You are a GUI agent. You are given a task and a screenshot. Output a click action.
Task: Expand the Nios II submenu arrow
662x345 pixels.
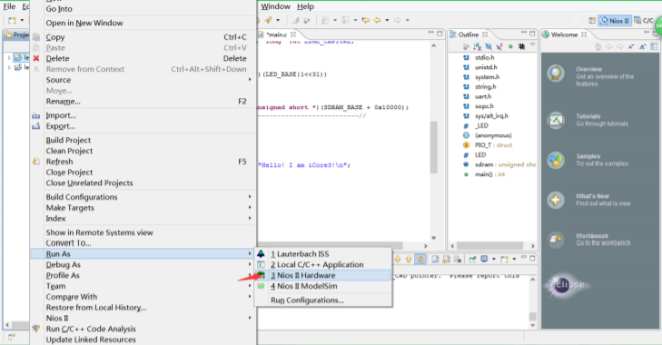click(250, 318)
